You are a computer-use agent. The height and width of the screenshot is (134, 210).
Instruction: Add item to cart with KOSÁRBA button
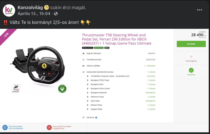coord(191,44)
